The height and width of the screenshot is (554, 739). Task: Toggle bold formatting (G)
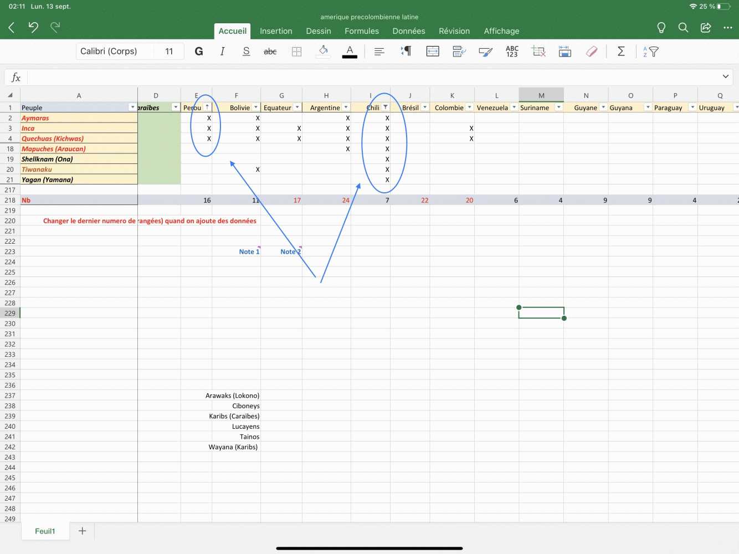pos(199,52)
